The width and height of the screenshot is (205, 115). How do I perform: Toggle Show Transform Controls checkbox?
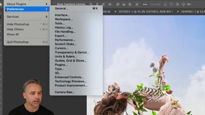click(x=54, y=4)
